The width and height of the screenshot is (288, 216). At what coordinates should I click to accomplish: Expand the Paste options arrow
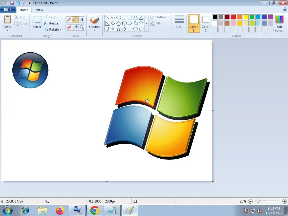pyautogui.click(x=8, y=30)
